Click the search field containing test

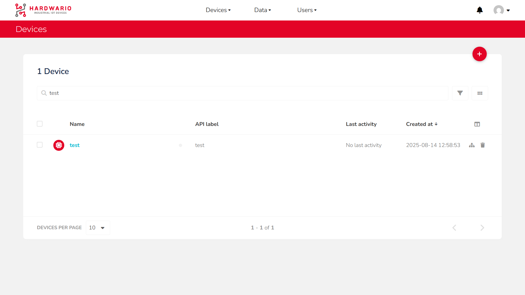click(242, 93)
